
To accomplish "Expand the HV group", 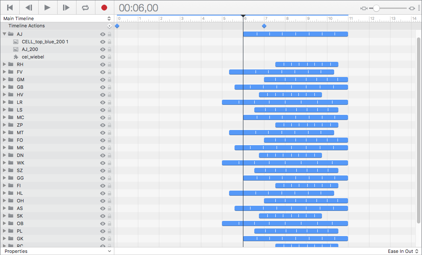I will tap(4, 94).
